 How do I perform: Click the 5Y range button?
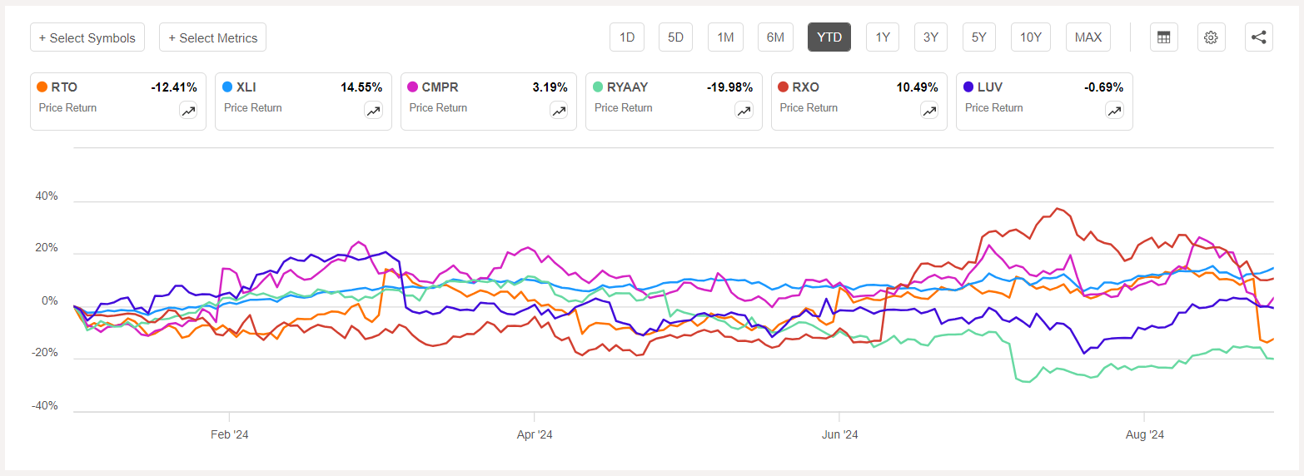(979, 37)
